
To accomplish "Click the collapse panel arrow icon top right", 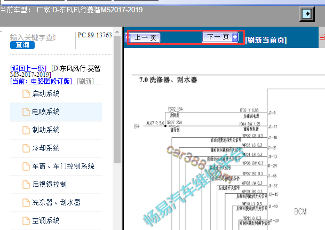I will pos(307,14).
